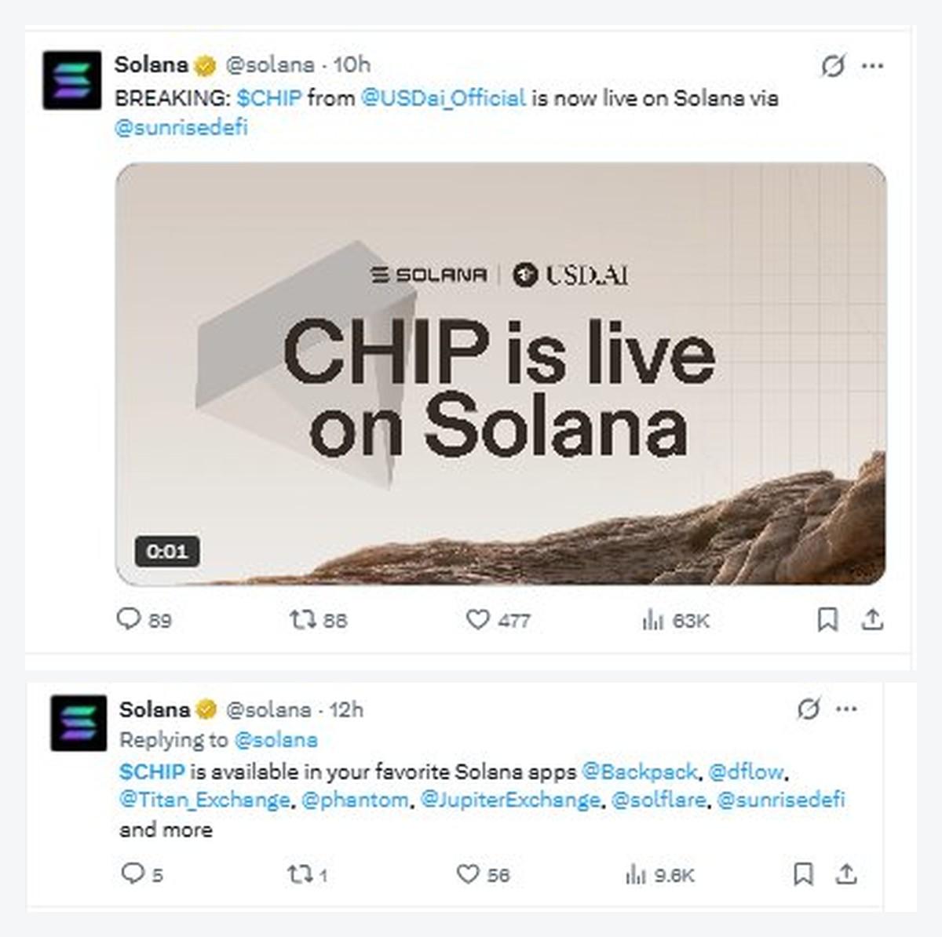The image size is (942, 937).
Task: Open Grok analysis on the first tweet
Action: tap(834, 67)
